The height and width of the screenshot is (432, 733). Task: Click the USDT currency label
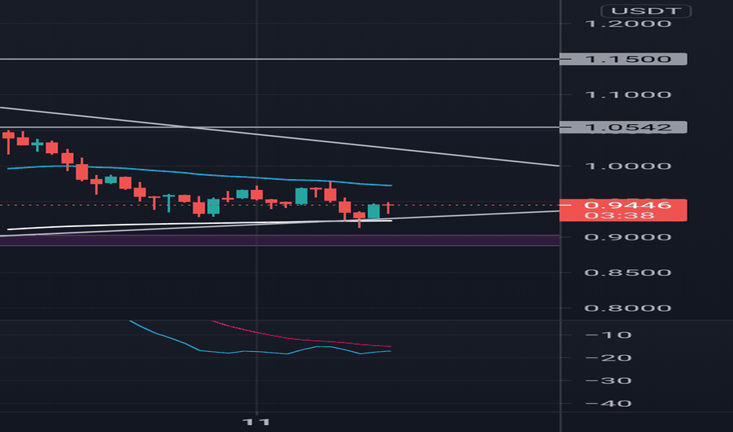646,11
